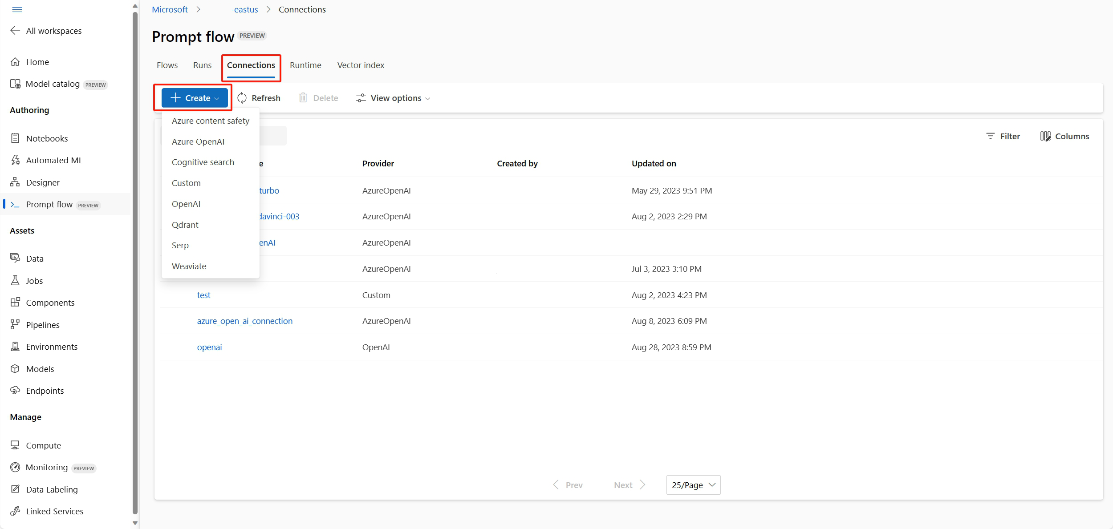Viewport: 1113px width, 529px height.
Task: Open Model catalog in sidebar
Action: pyautogui.click(x=53, y=84)
